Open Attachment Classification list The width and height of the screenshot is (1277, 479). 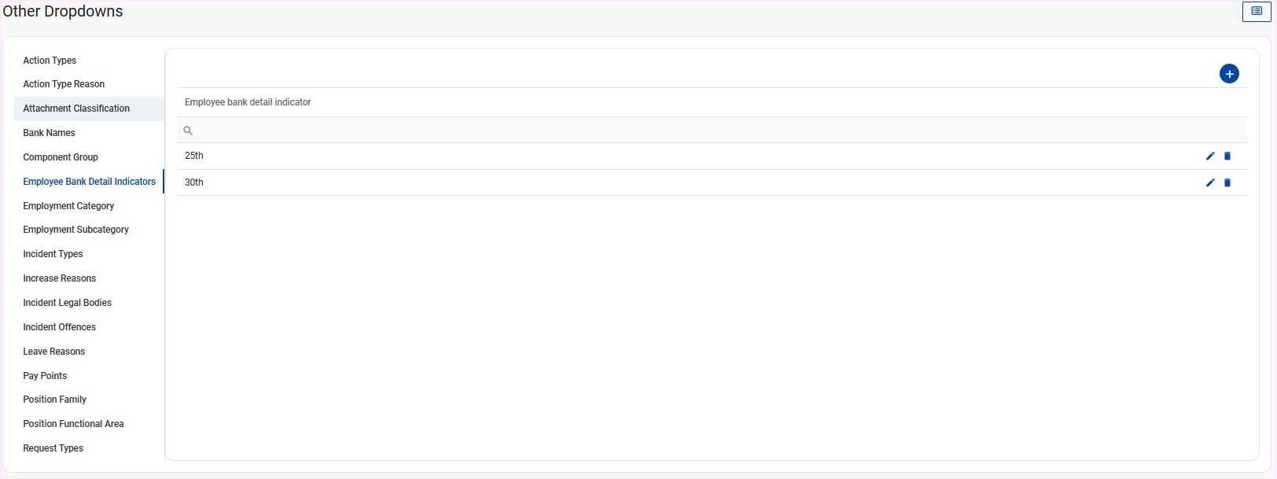point(76,109)
